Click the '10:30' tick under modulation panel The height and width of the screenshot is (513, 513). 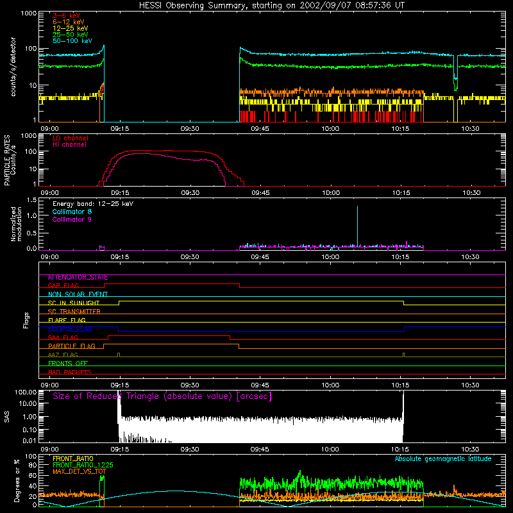point(471,257)
